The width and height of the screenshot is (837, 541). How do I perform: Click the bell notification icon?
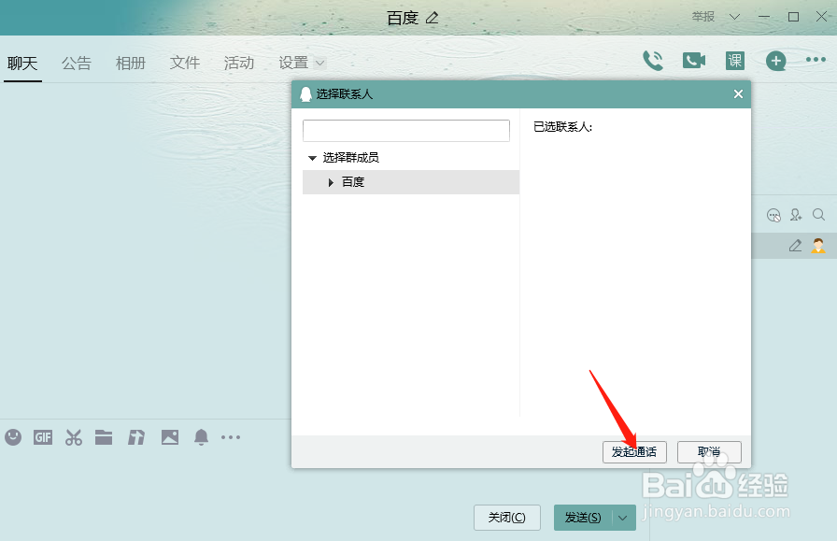201,437
